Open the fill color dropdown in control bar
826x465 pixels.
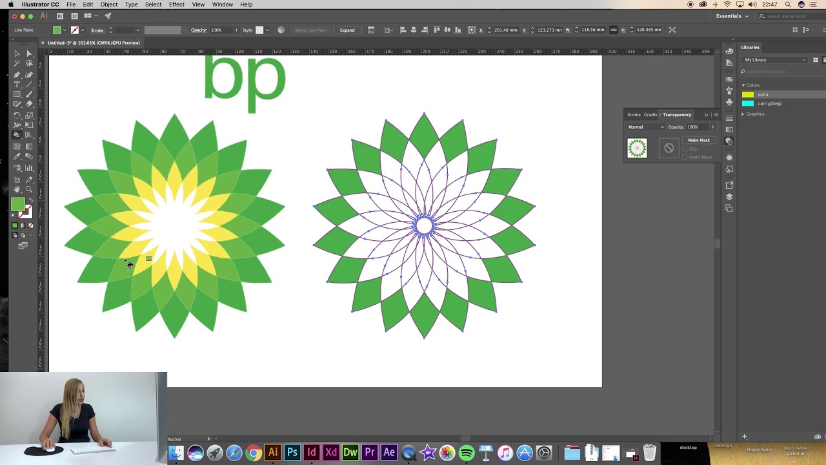pyautogui.click(x=65, y=30)
